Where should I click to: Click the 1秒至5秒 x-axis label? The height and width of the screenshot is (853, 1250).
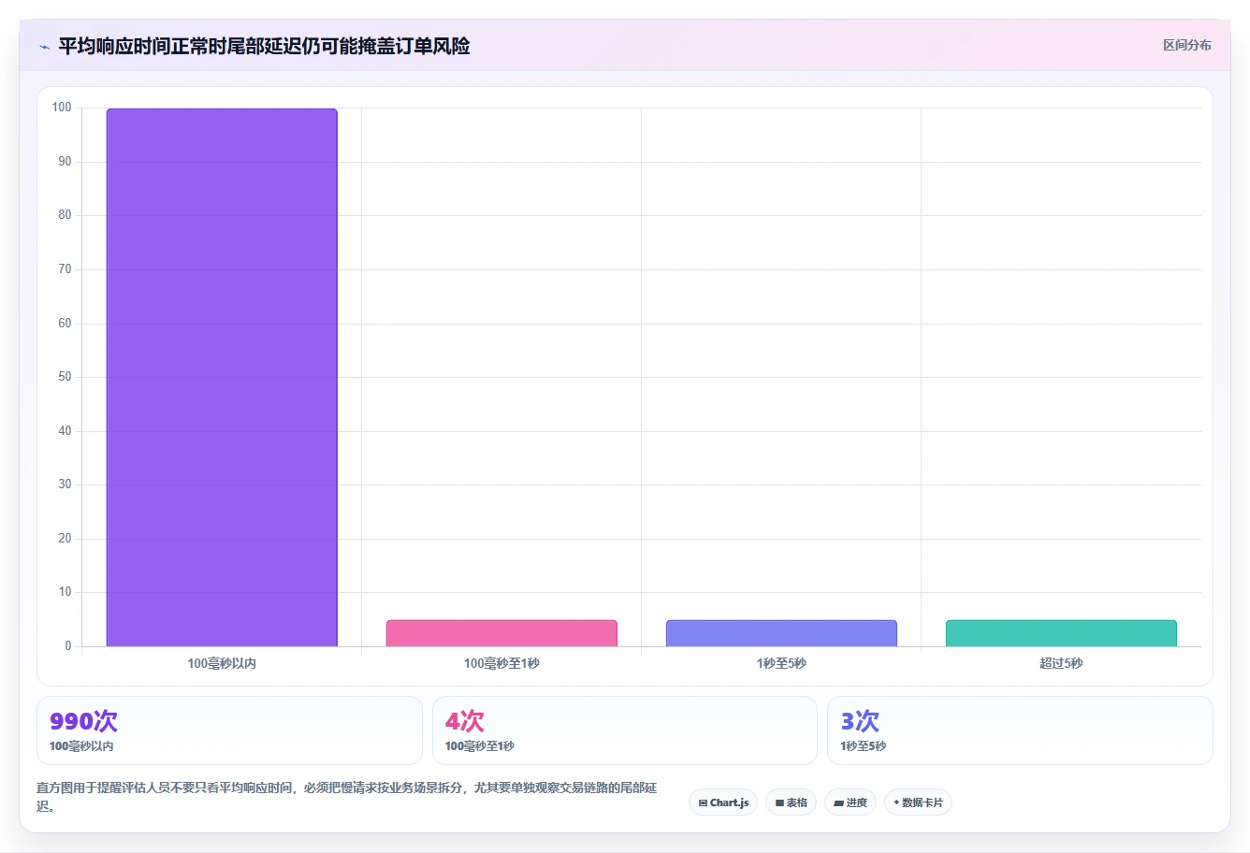click(781, 663)
